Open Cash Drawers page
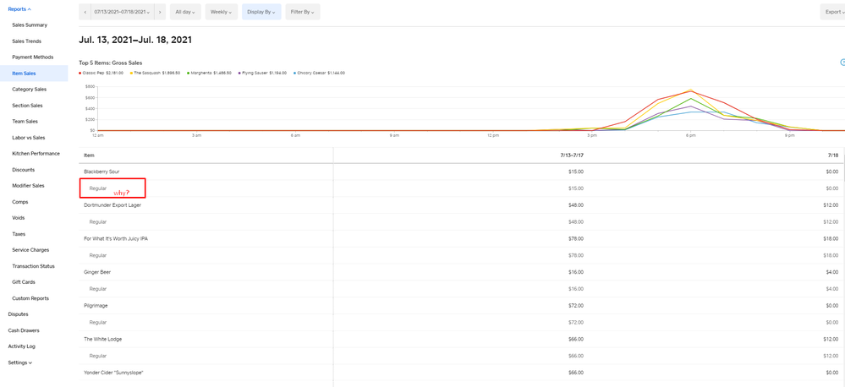The image size is (845, 387). tap(24, 330)
